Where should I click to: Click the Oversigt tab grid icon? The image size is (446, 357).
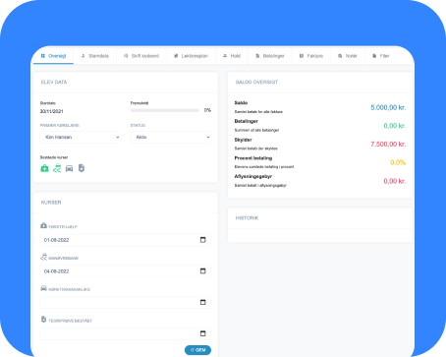[x=43, y=56]
